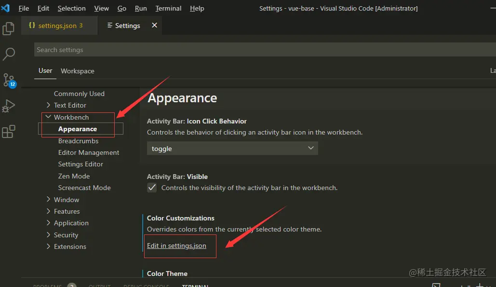
Task: Open Icon Click Behavior toggle dropdown
Action: click(x=232, y=149)
